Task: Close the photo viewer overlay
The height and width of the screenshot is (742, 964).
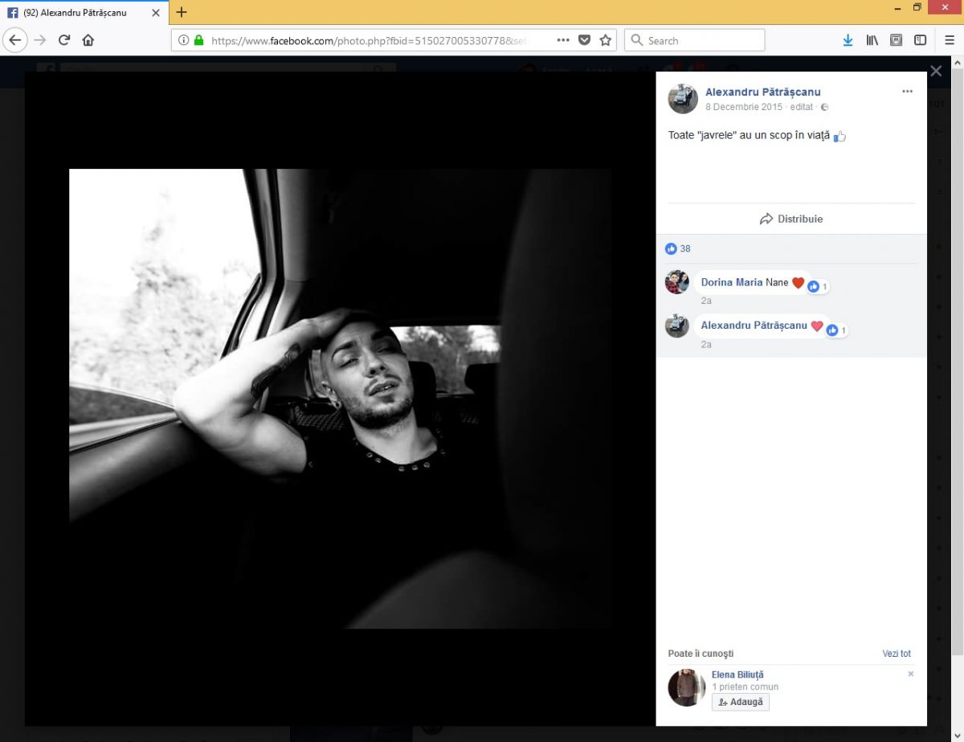Action: (x=936, y=71)
